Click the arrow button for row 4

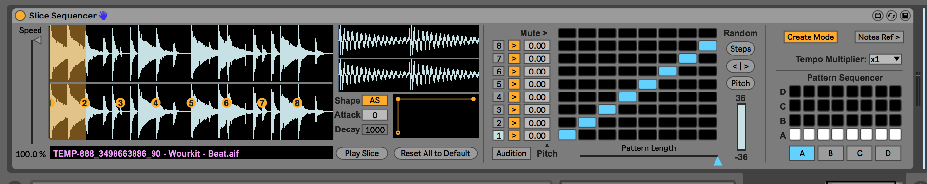[514, 97]
